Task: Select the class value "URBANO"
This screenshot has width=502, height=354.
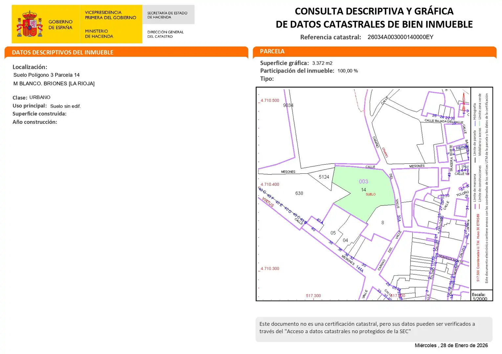Action: tap(40, 97)
